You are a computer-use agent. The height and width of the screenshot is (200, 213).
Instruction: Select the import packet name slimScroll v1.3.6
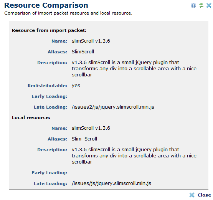click(x=91, y=41)
